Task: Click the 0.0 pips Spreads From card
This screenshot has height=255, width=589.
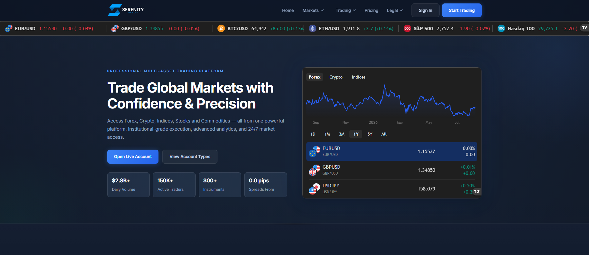Action: (265, 185)
